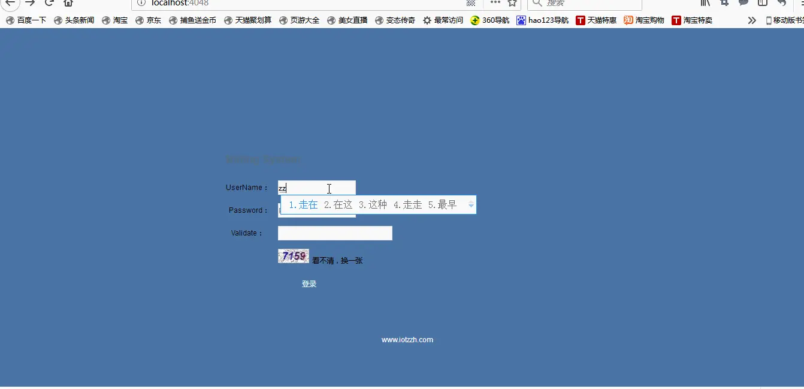Open the 最常访问 gear bookmark folder
The width and height of the screenshot is (804, 389).
[x=443, y=20]
